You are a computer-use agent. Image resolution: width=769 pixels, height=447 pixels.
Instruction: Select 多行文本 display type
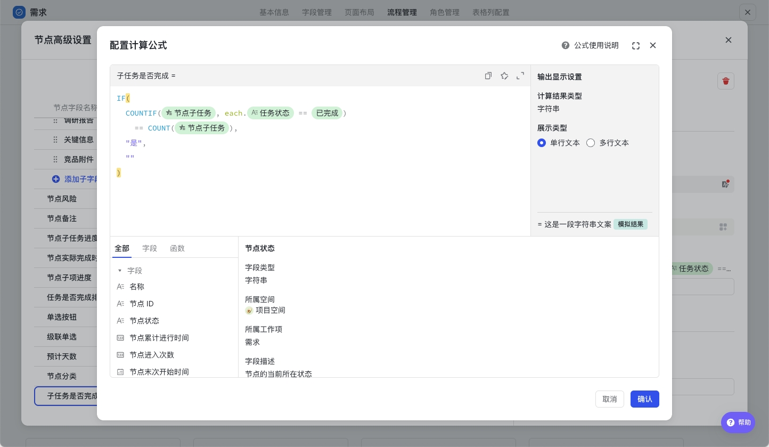(x=608, y=143)
